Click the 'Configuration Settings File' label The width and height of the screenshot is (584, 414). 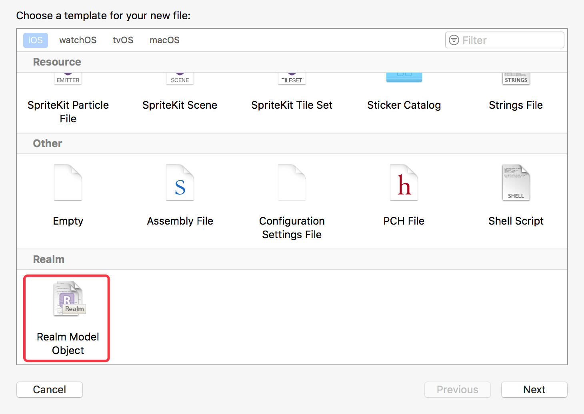(292, 228)
